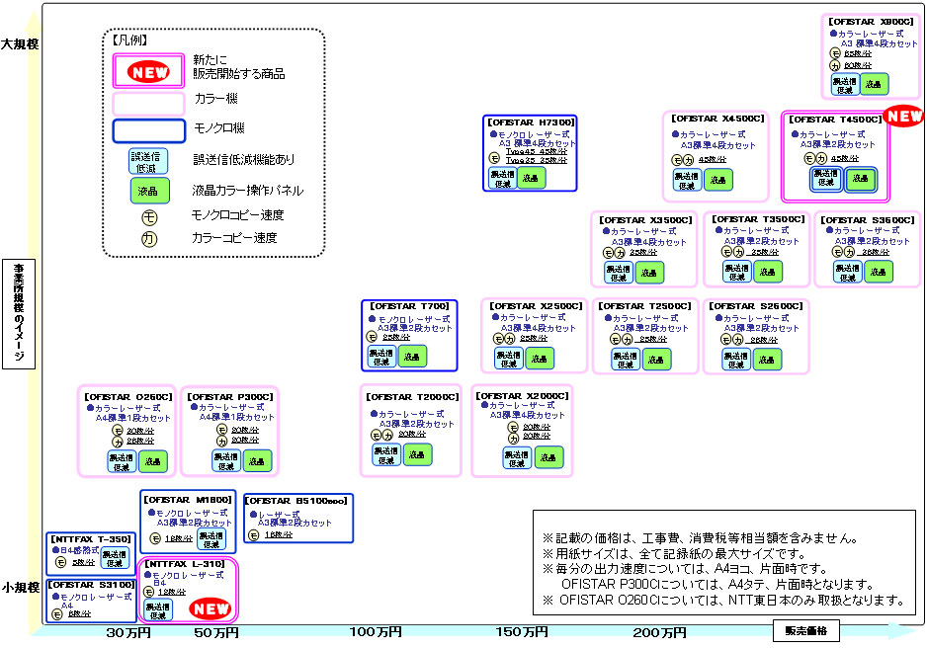
Task: Click the 大規模 label on vertical axis
Action: point(20,44)
